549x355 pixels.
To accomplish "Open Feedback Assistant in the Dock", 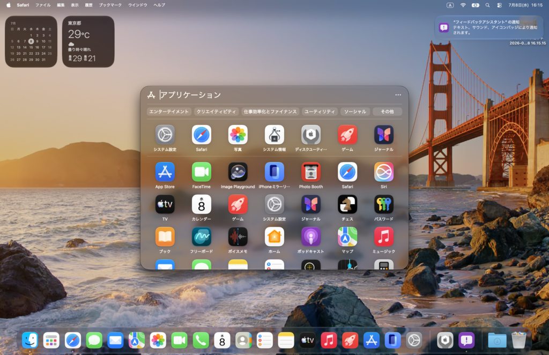I will [466, 341].
